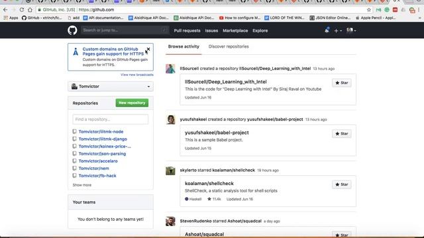Click the shellcheck stargazers count
Screen dimensions: 424x238
[214, 199]
